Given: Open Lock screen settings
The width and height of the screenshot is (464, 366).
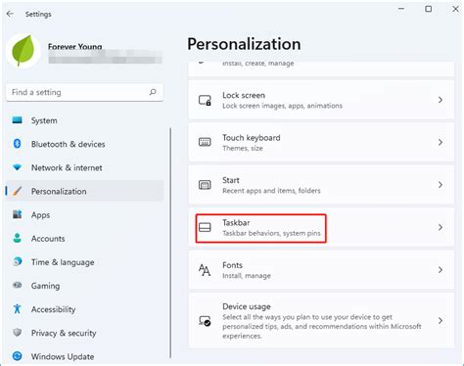Looking at the screenshot, I should tap(321, 100).
